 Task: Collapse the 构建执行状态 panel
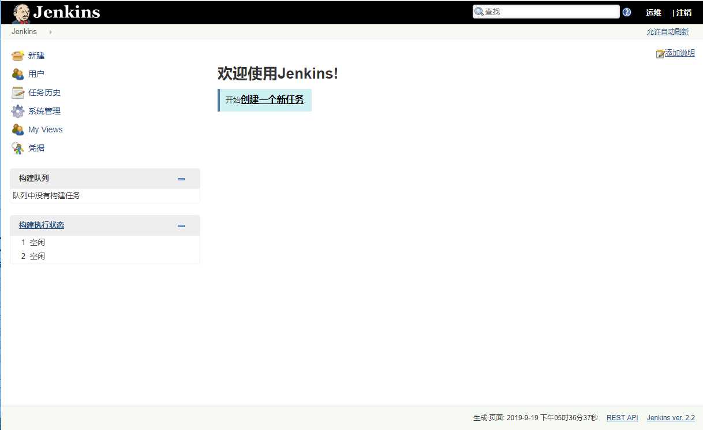click(x=181, y=225)
